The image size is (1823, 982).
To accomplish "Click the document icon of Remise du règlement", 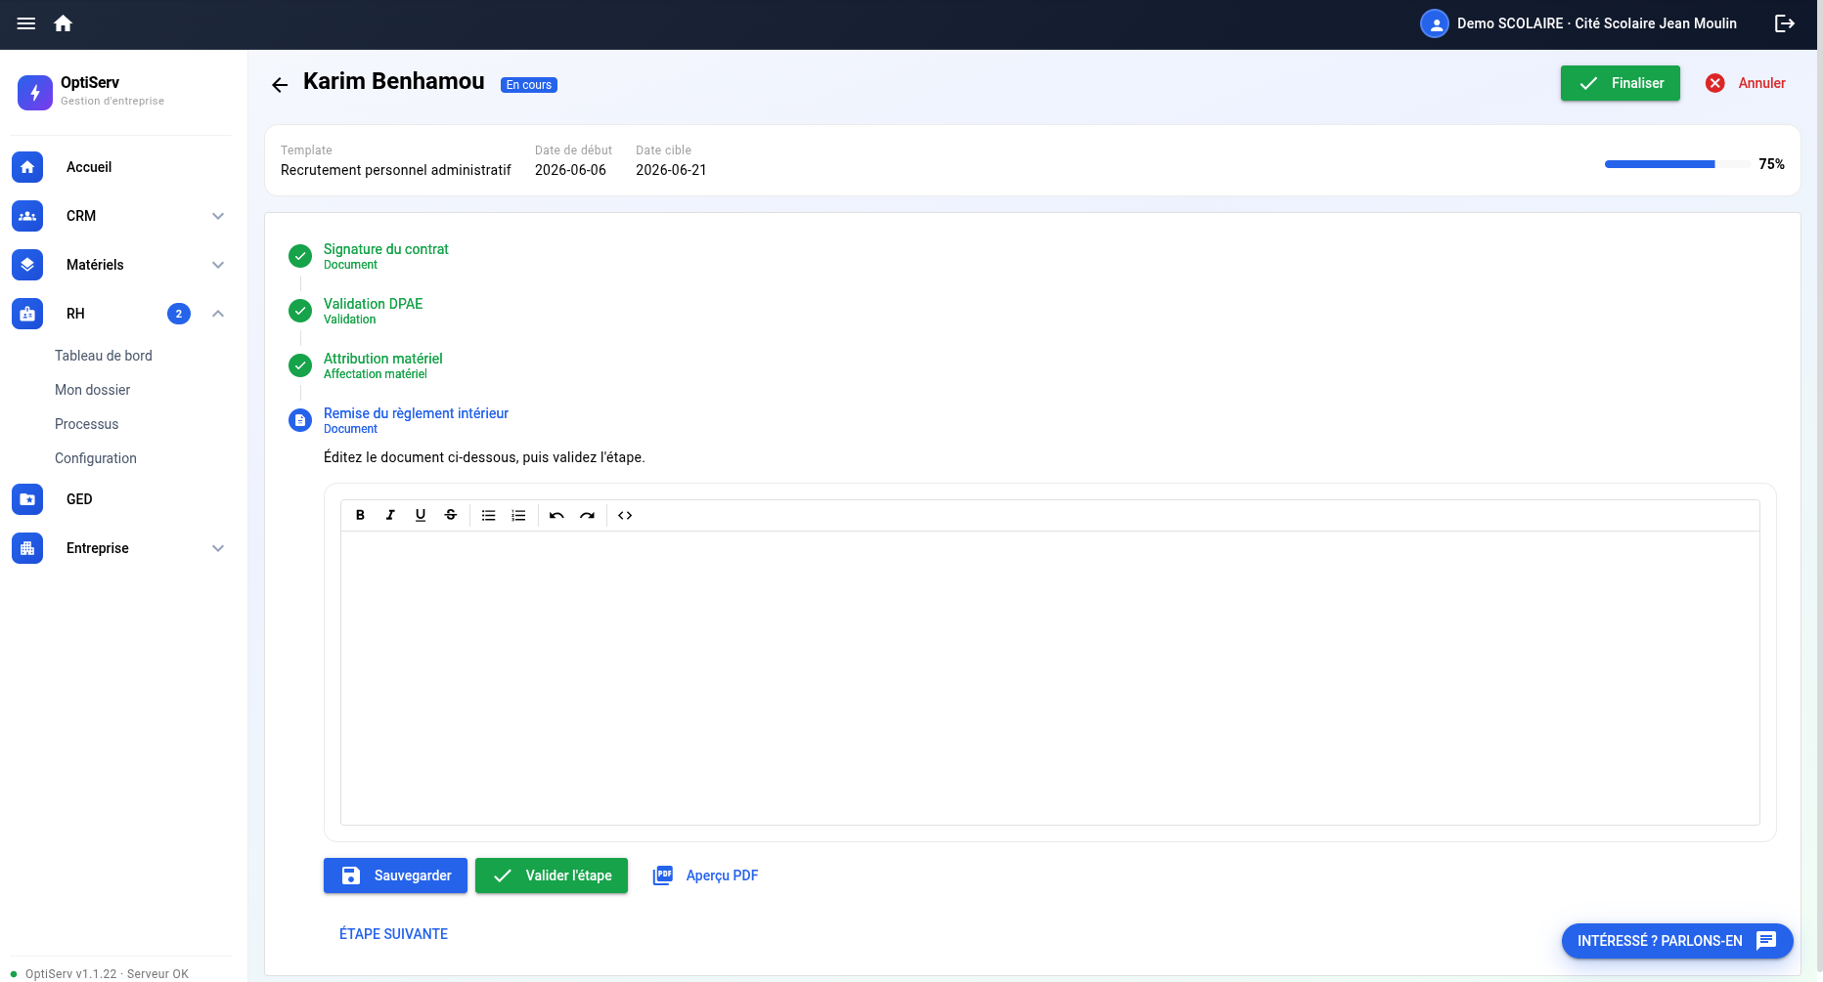I will pos(300,420).
